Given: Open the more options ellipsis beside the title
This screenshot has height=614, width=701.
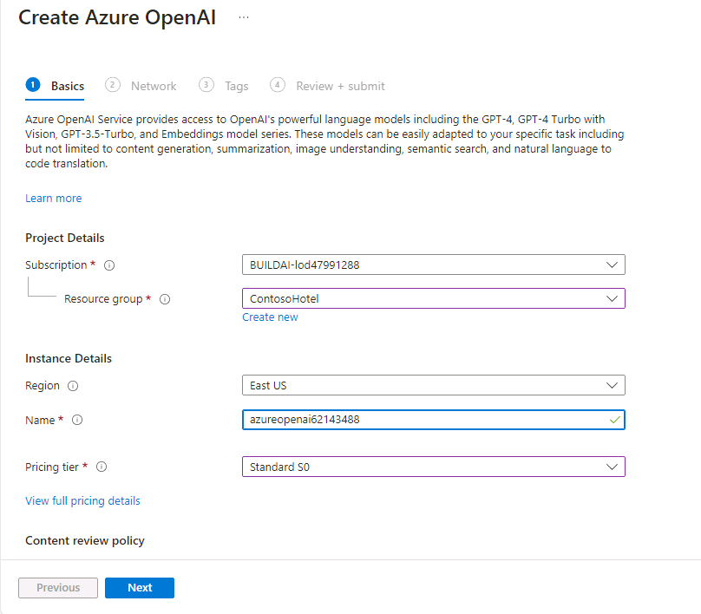Looking at the screenshot, I should 244,17.
